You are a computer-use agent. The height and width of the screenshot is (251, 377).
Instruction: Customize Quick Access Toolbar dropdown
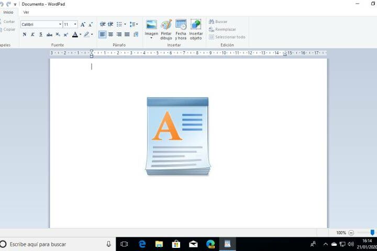point(15,4)
